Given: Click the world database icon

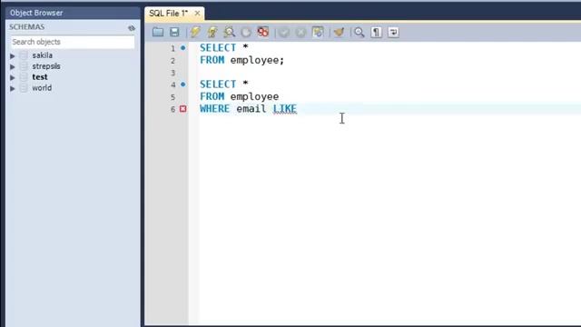Looking at the screenshot, I should click(24, 88).
